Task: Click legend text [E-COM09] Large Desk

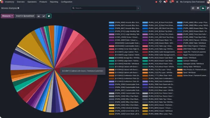Action: 127,61
